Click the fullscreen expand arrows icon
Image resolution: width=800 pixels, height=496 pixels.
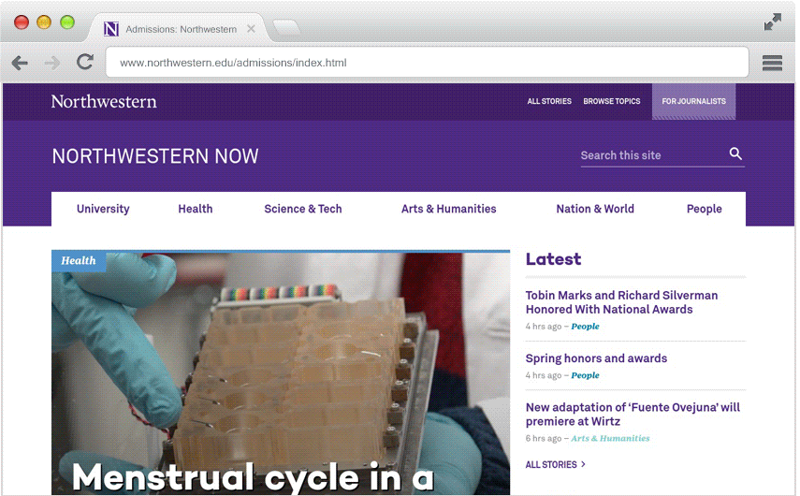coord(773,22)
